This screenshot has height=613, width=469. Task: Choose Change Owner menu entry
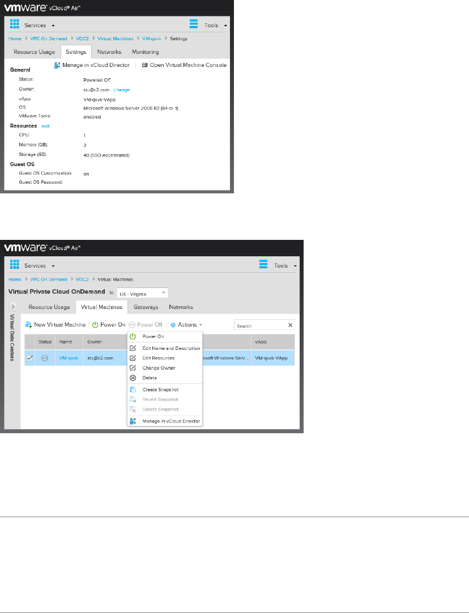point(159,368)
